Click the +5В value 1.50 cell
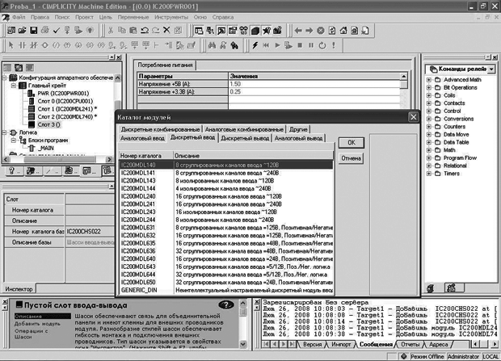 [314, 84]
